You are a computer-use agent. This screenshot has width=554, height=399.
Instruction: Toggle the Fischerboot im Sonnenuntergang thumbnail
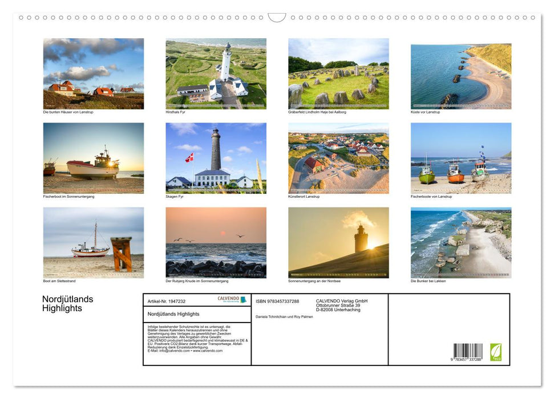tap(93, 158)
